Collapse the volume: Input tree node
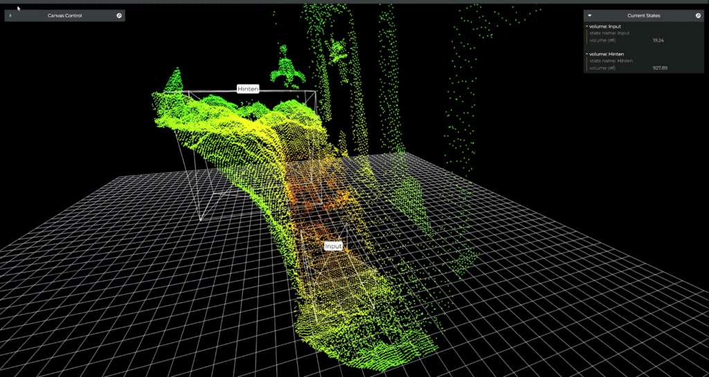Screen dimensions: 709x377 [586, 26]
